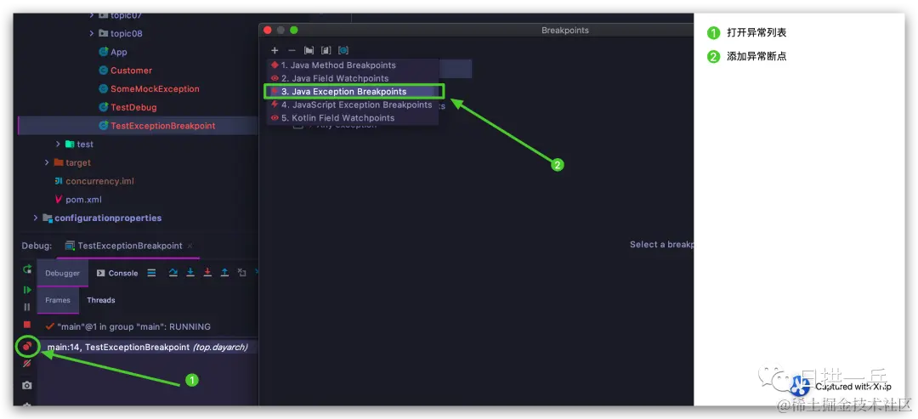Open the TestDebug class file
Image resolution: width=918 pixels, height=419 pixels.
pyautogui.click(x=133, y=107)
